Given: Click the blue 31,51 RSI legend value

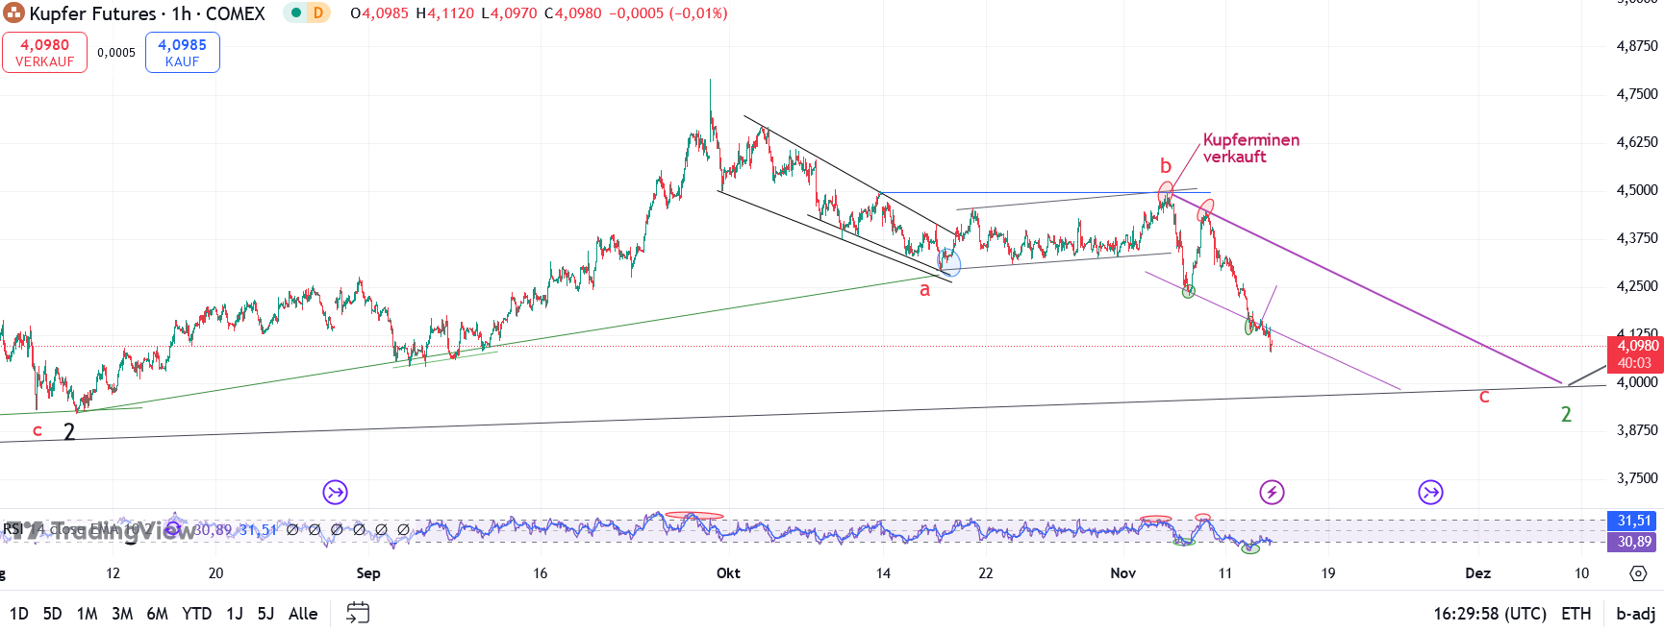Looking at the screenshot, I should [258, 529].
